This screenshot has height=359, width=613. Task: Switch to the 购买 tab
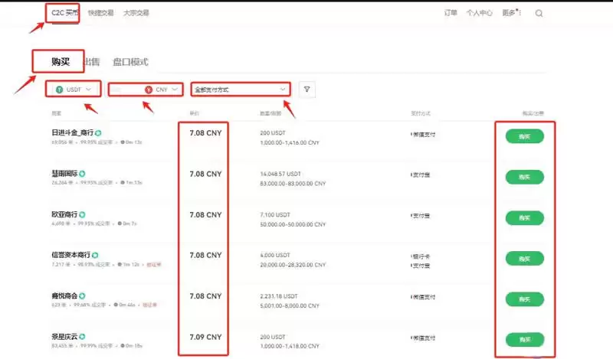(x=61, y=61)
